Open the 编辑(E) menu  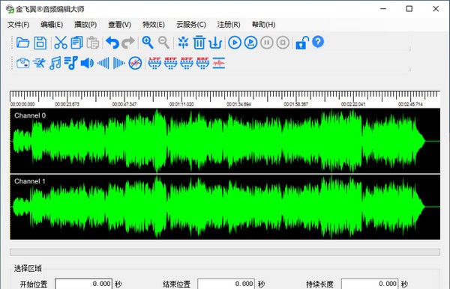(x=52, y=25)
